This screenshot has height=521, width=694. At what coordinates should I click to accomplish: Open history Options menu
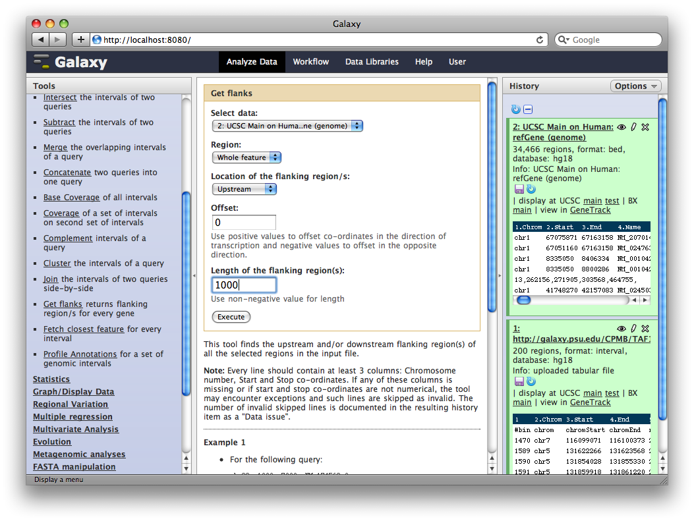pos(635,86)
